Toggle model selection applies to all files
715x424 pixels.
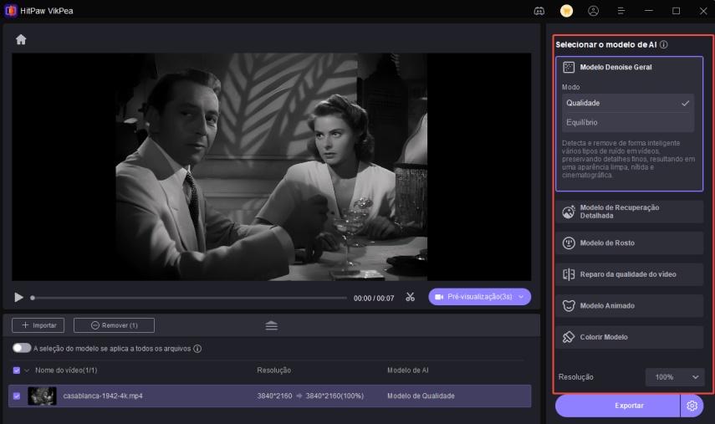pos(22,349)
